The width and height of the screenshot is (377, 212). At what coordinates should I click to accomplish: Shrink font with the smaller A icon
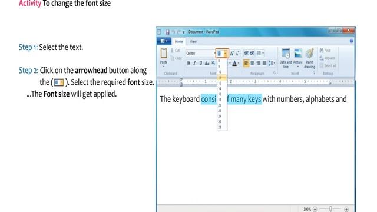[x=237, y=54]
